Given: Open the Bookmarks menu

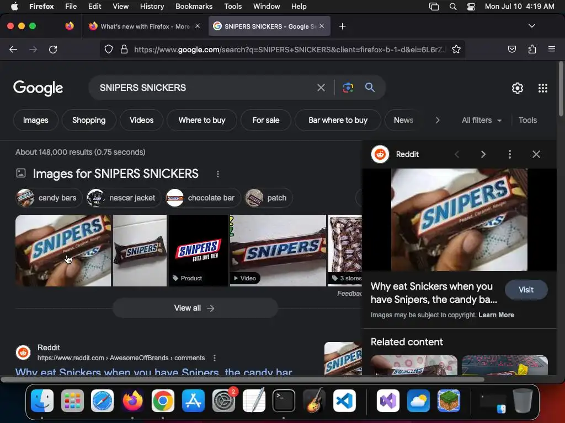Looking at the screenshot, I should pyautogui.click(x=194, y=7).
